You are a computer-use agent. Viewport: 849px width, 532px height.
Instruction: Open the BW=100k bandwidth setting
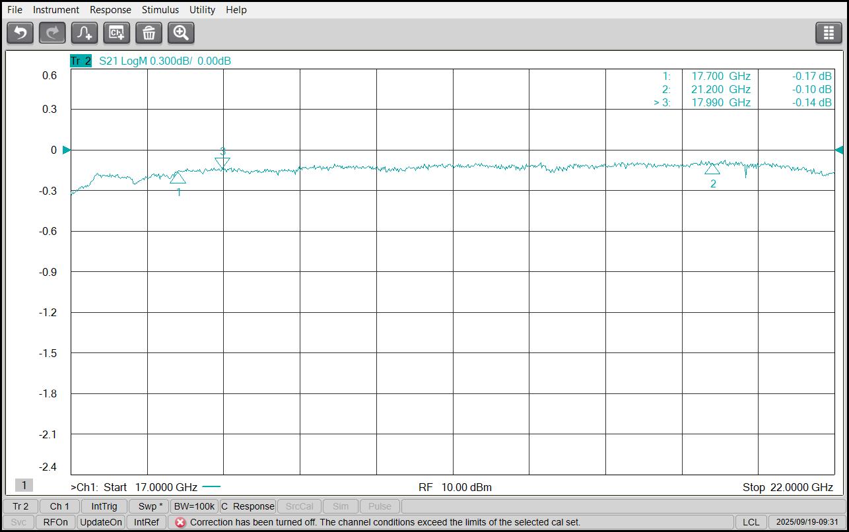pos(194,506)
